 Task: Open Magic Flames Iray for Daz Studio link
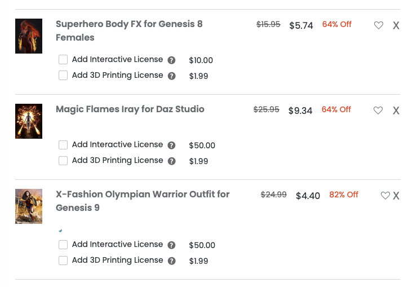click(130, 109)
